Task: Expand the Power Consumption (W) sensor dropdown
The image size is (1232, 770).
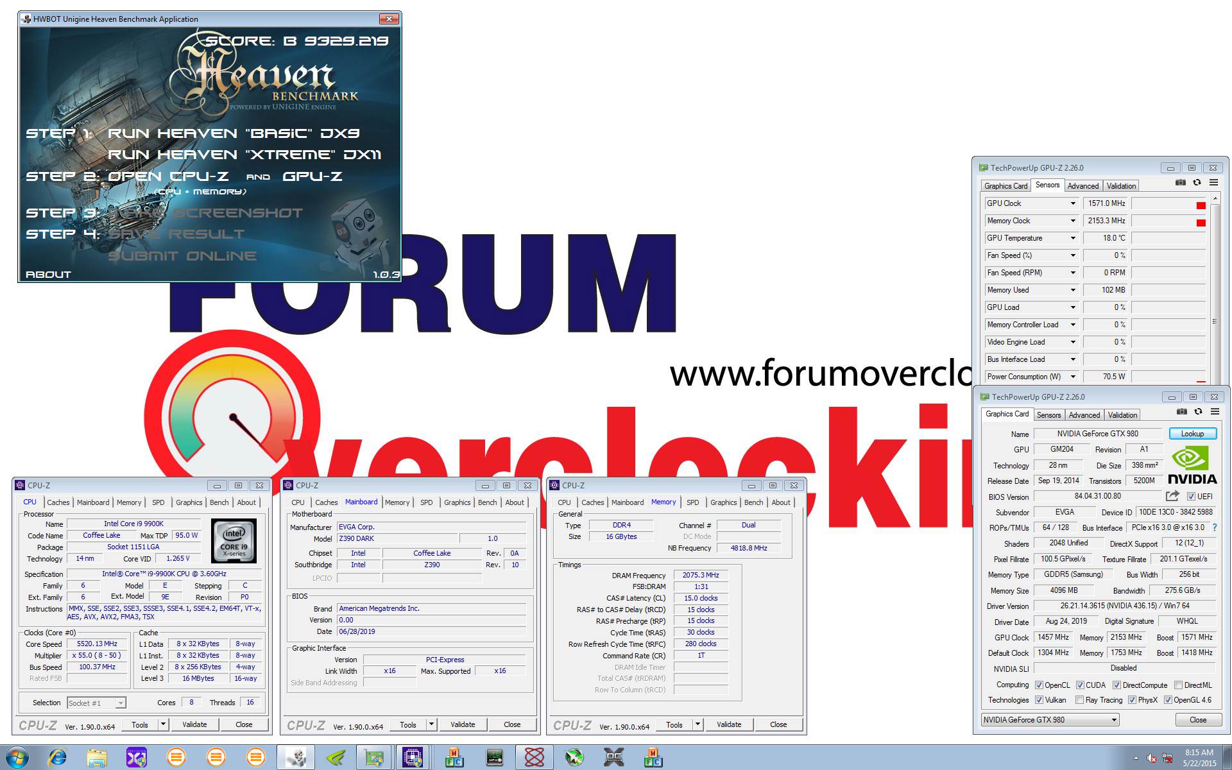Action: pos(1072,377)
